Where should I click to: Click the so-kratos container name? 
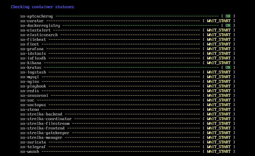(31, 68)
